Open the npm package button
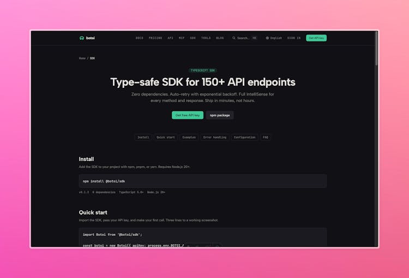Viewport: 409px width, 278px height. [220, 115]
